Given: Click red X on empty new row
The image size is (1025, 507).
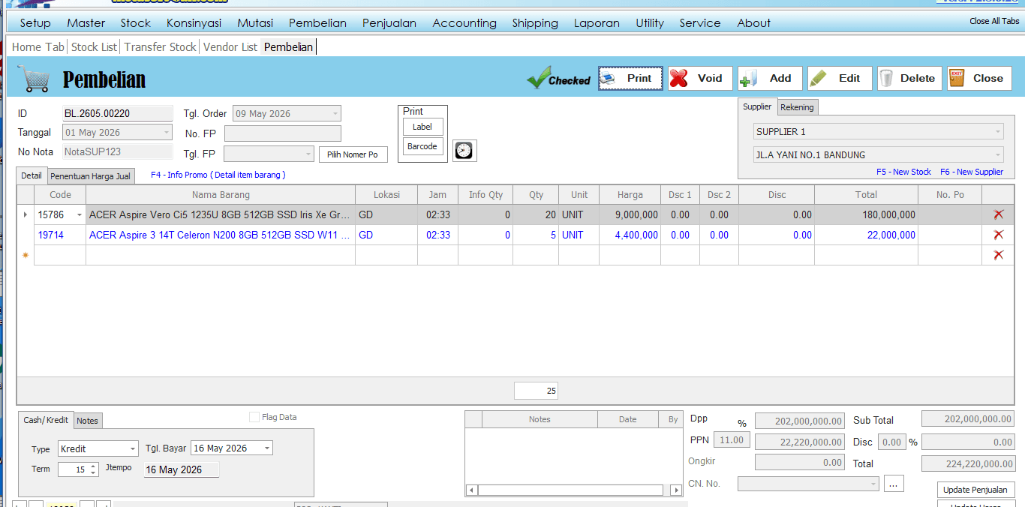Looking at the screenshot, I should [x=998, y=255].
